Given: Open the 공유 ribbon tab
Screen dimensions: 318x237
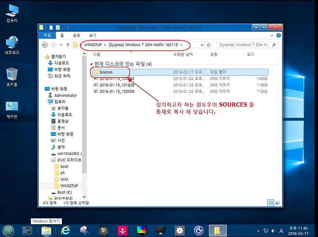Looking at the screenshot, I should pos(76,35).
